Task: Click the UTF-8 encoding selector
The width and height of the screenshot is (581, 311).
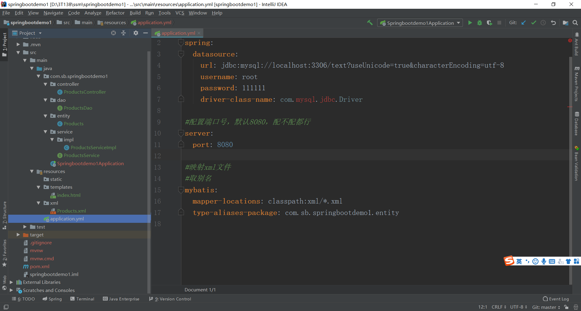Action: pyautogui.click(x=519, y=307)
